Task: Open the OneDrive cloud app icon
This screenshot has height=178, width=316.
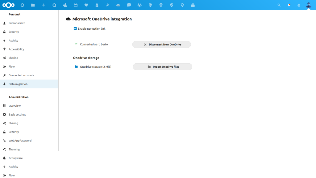Action: point(118,5)
